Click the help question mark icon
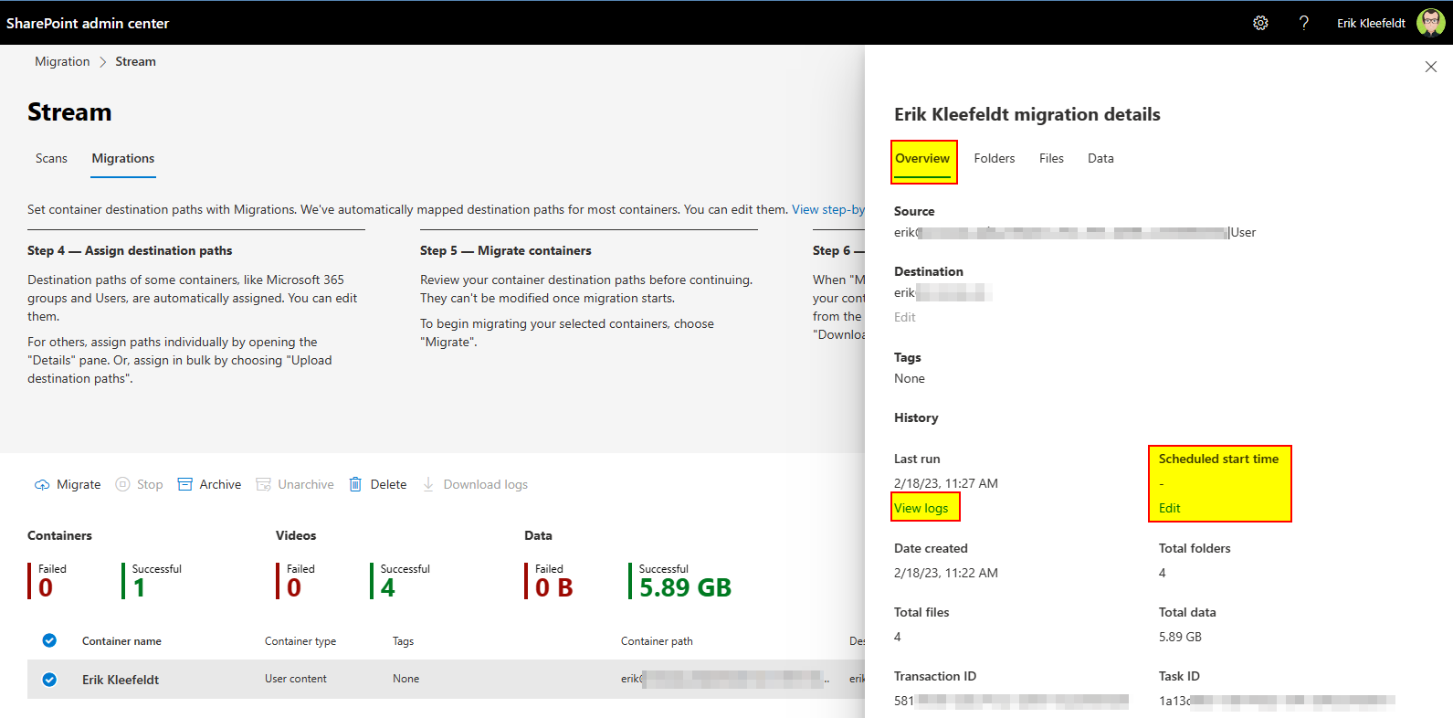This screenshot has width=1453, height=718. pos(1303,23)
